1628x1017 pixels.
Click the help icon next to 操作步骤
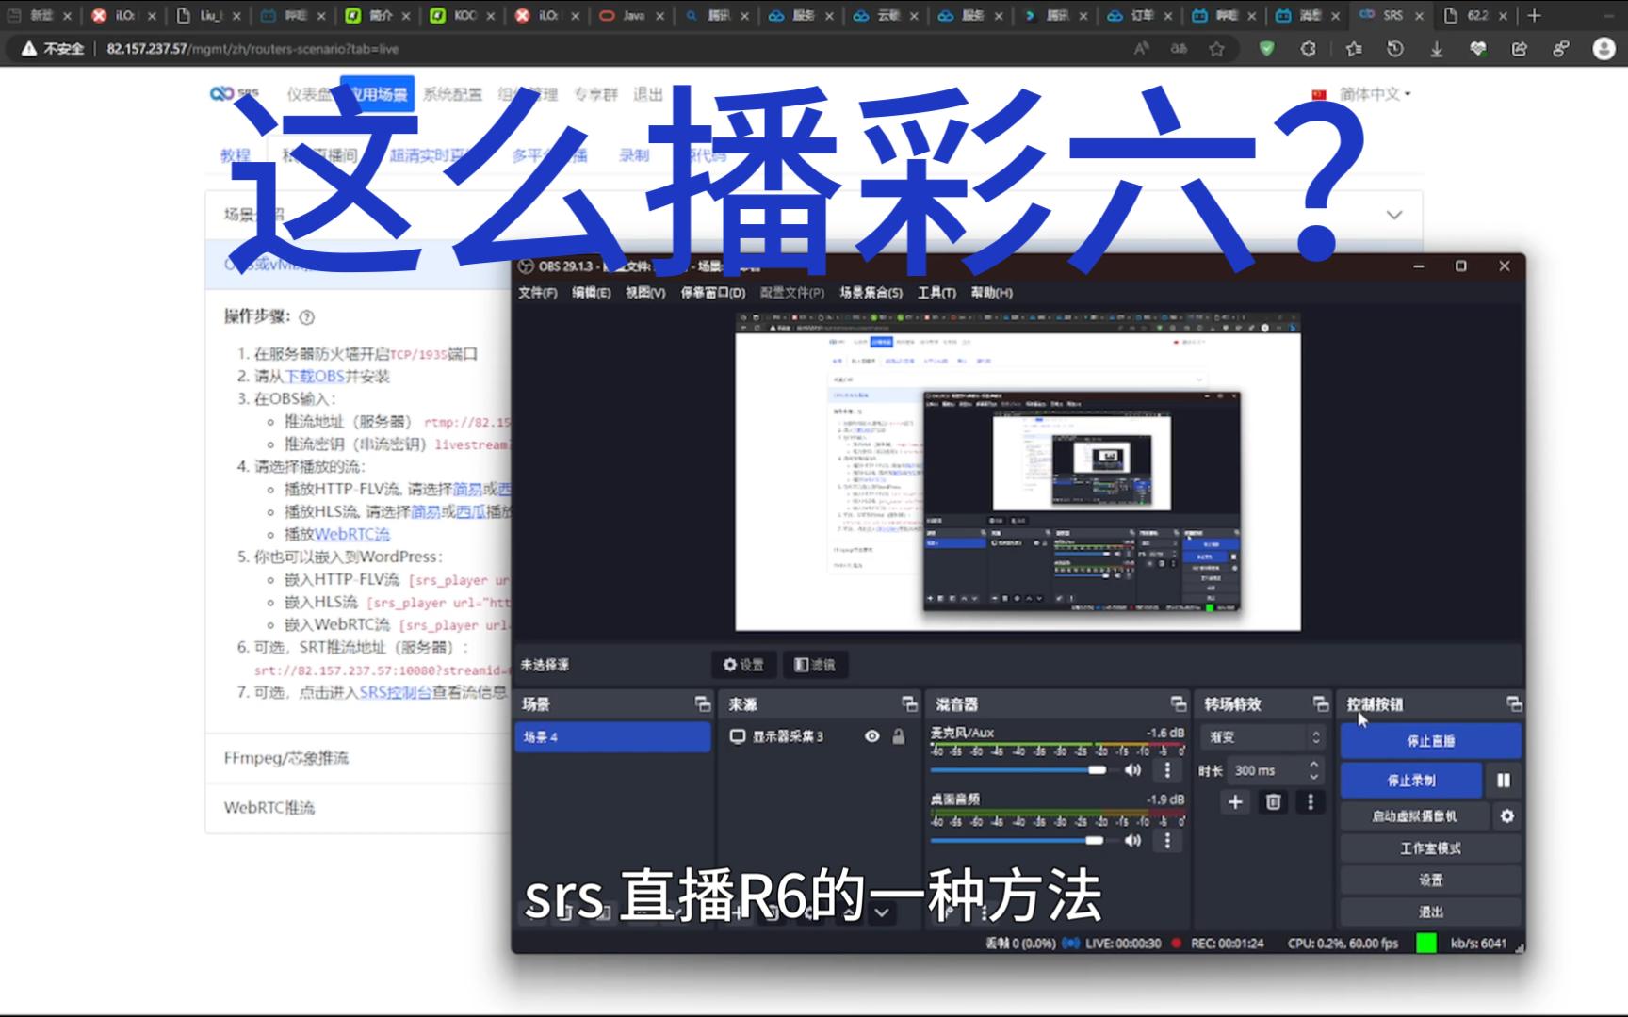point(306,317)
